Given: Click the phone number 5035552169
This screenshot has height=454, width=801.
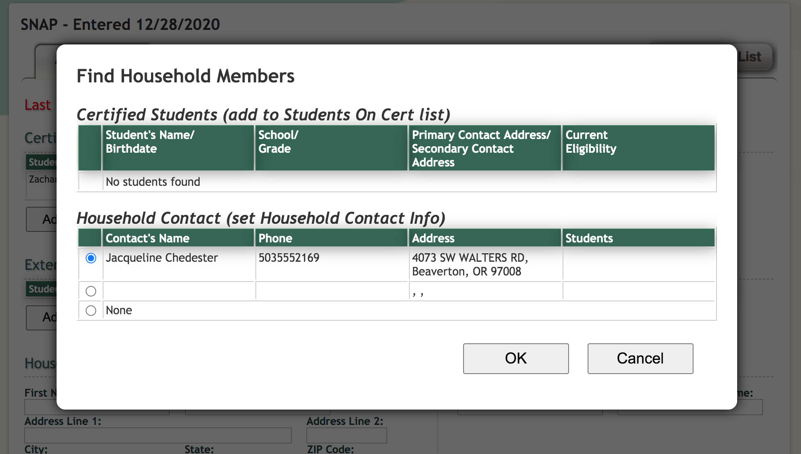Looking at the screenshot, I should point(289,258).
